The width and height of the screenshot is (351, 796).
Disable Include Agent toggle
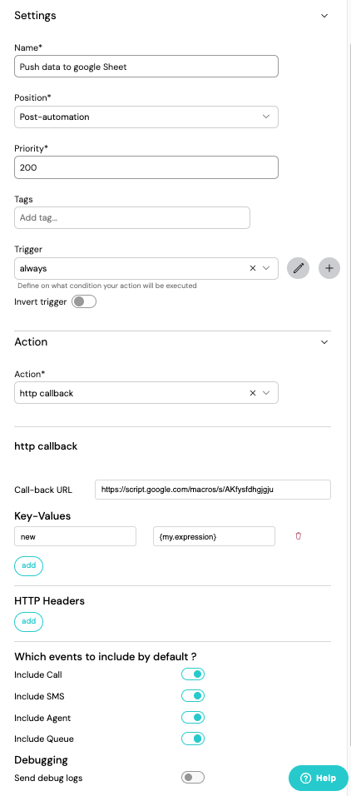click(193, 717)
